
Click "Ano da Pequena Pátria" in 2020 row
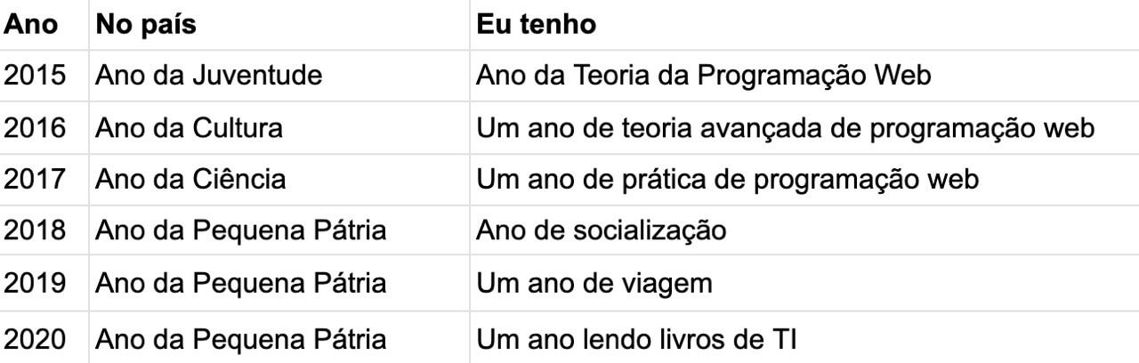click(x=240, y=338)
